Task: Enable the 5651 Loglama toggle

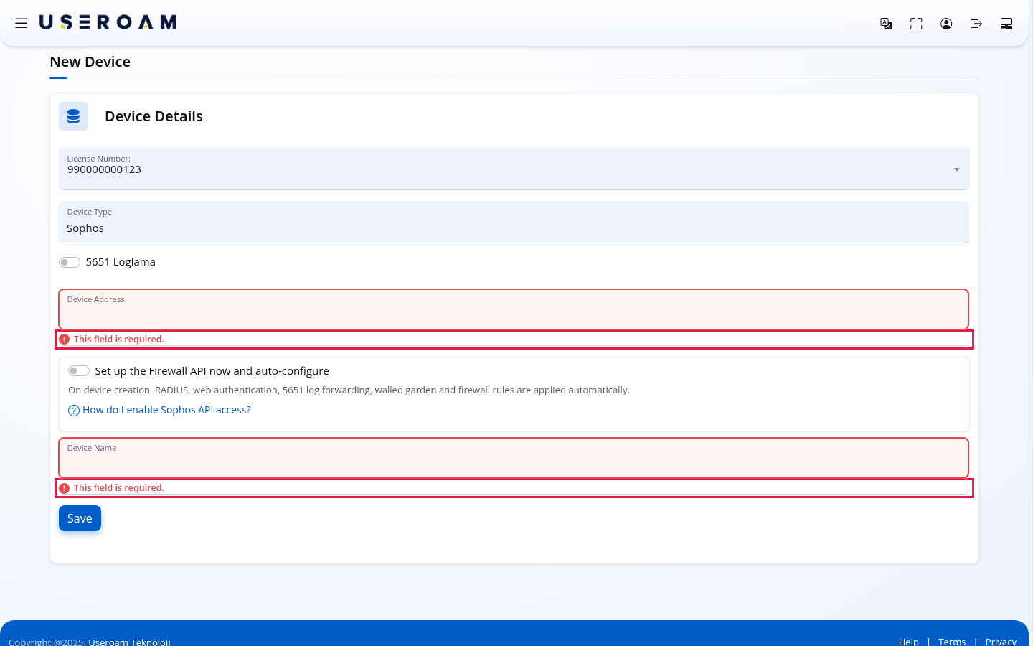Action: [x=70, y=262]
